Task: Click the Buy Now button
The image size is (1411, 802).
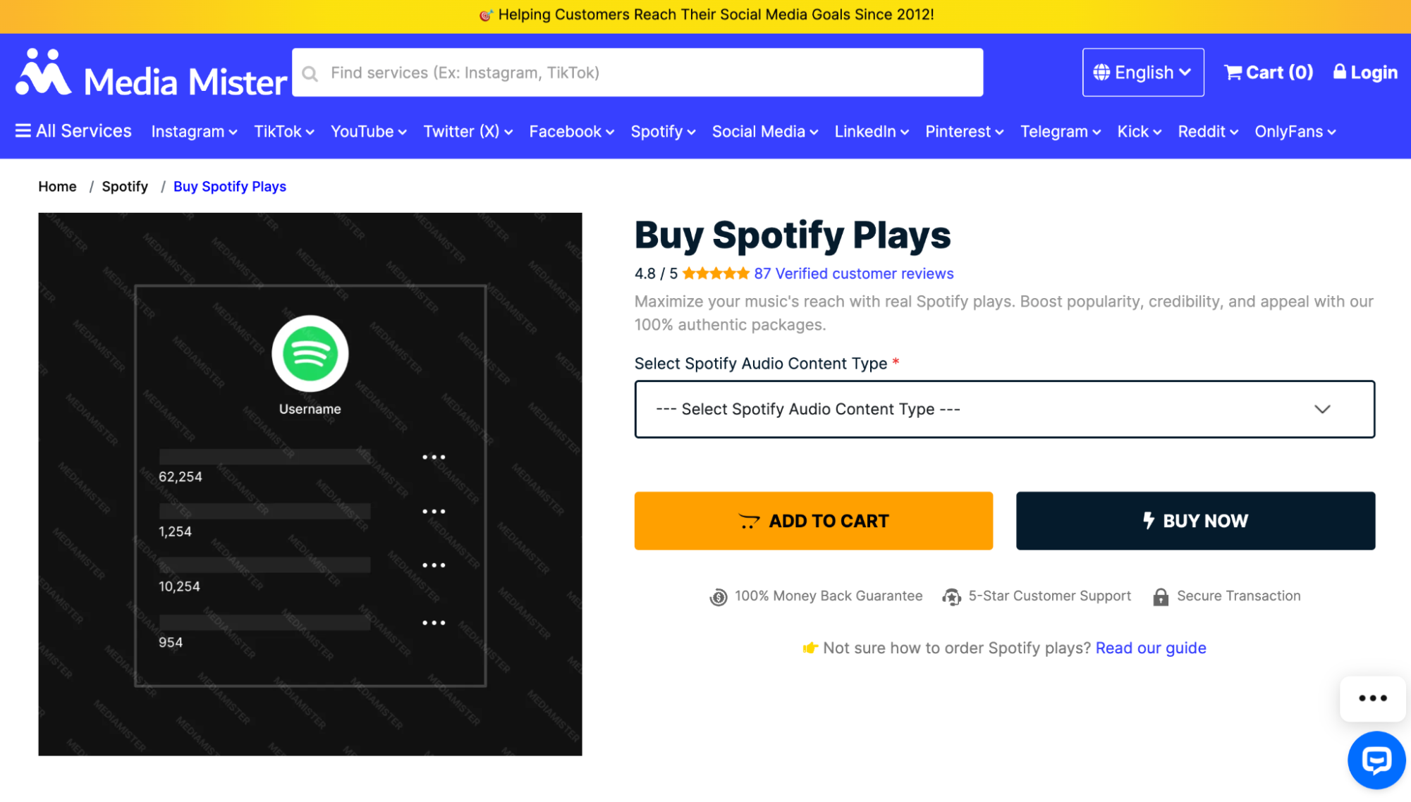Action: (x=1195, y=521)
